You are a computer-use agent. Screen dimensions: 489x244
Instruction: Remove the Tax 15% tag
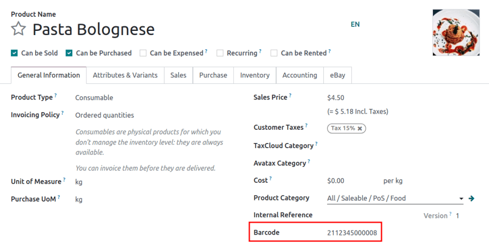tap(360, 128)
